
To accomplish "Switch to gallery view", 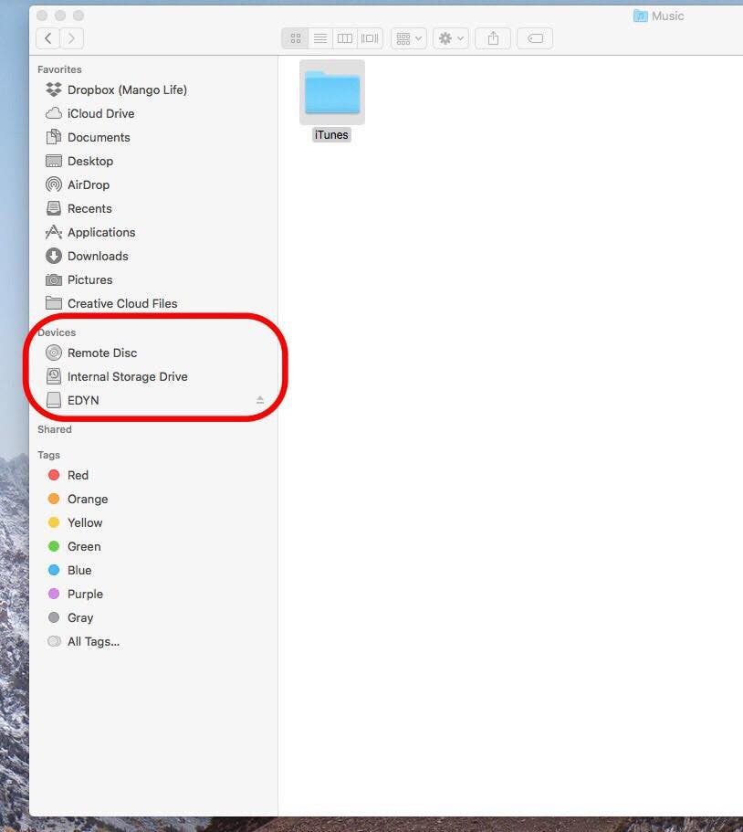I will 369,37.
